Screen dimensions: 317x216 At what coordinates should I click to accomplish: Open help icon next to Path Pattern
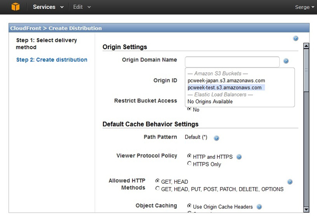tap(216, 138)
